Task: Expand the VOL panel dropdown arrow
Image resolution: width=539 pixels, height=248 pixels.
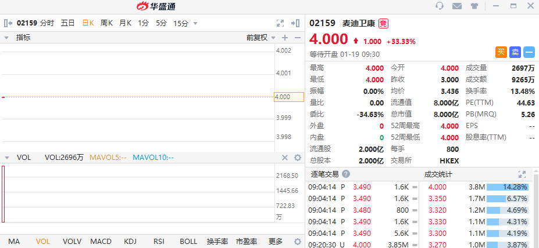Action: (6, 158)
